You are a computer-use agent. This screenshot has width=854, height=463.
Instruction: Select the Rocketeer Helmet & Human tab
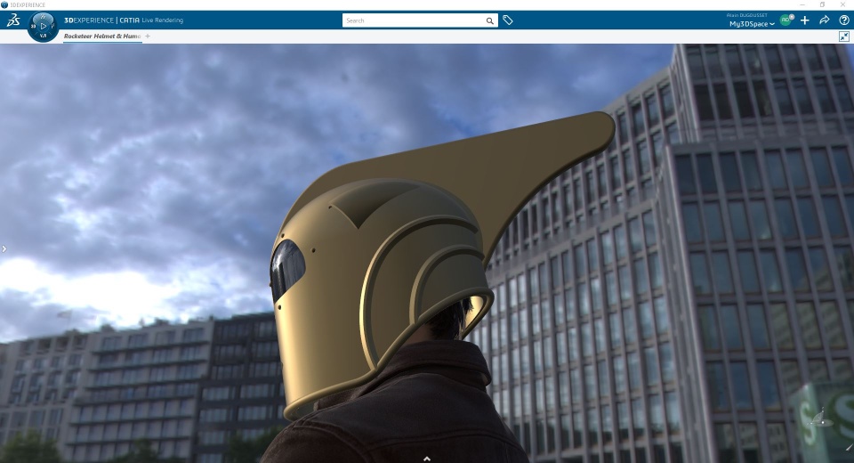point(102,36)
